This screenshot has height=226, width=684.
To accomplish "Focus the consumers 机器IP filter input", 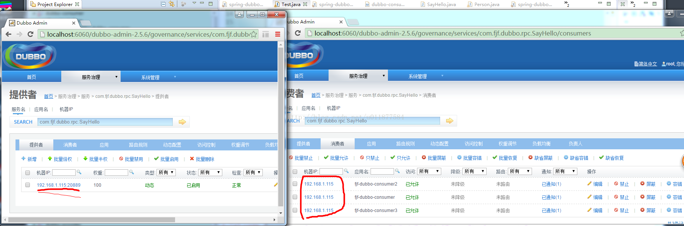I will click(x=331, y=171).
